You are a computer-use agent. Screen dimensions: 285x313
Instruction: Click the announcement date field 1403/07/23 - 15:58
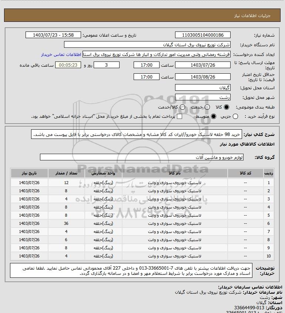53,35
